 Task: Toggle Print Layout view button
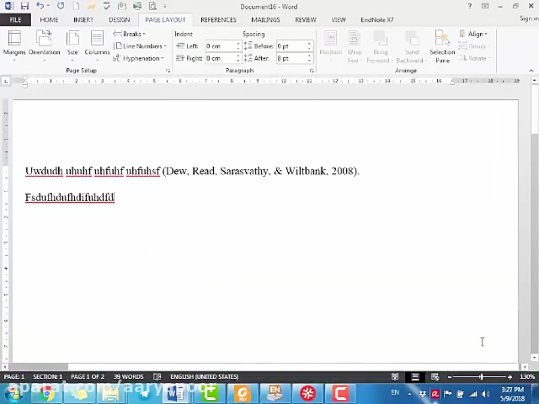(x=415, y=377)
